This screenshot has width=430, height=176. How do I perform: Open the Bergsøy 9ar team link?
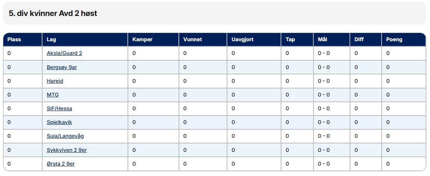tap(61, 67)
